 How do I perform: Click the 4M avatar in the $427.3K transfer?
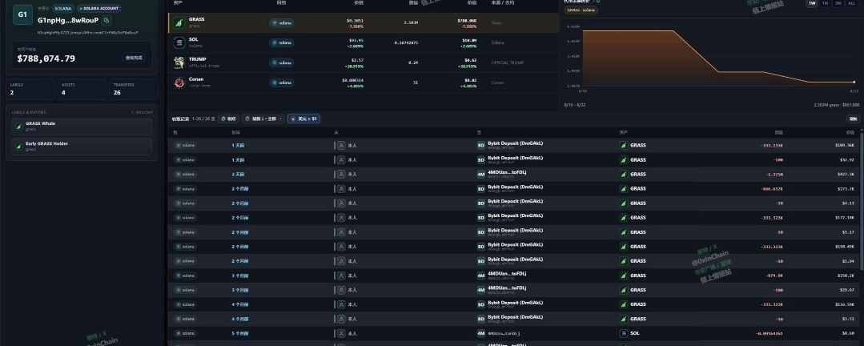click(x=481, y=174)
